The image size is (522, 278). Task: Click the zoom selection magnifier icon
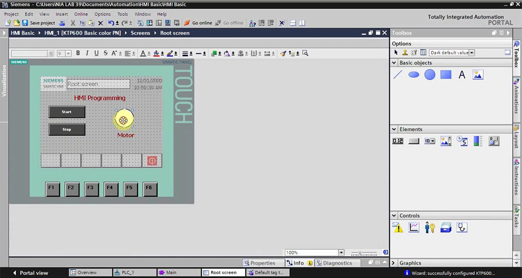click(305, 53)
